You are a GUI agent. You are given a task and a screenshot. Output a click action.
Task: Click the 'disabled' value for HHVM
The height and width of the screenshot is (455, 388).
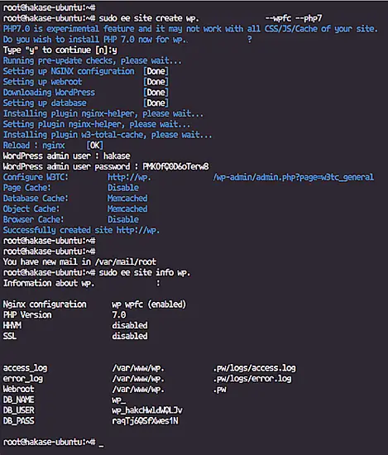pos(130,326)
